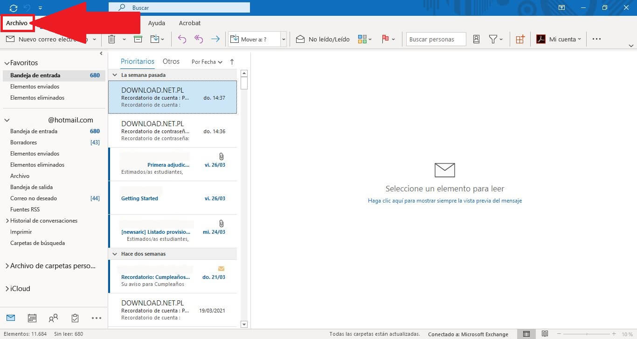This screenshot has height=339, width=637.
Task: Collapse the Favoritos section
Action: pos(7,63)
